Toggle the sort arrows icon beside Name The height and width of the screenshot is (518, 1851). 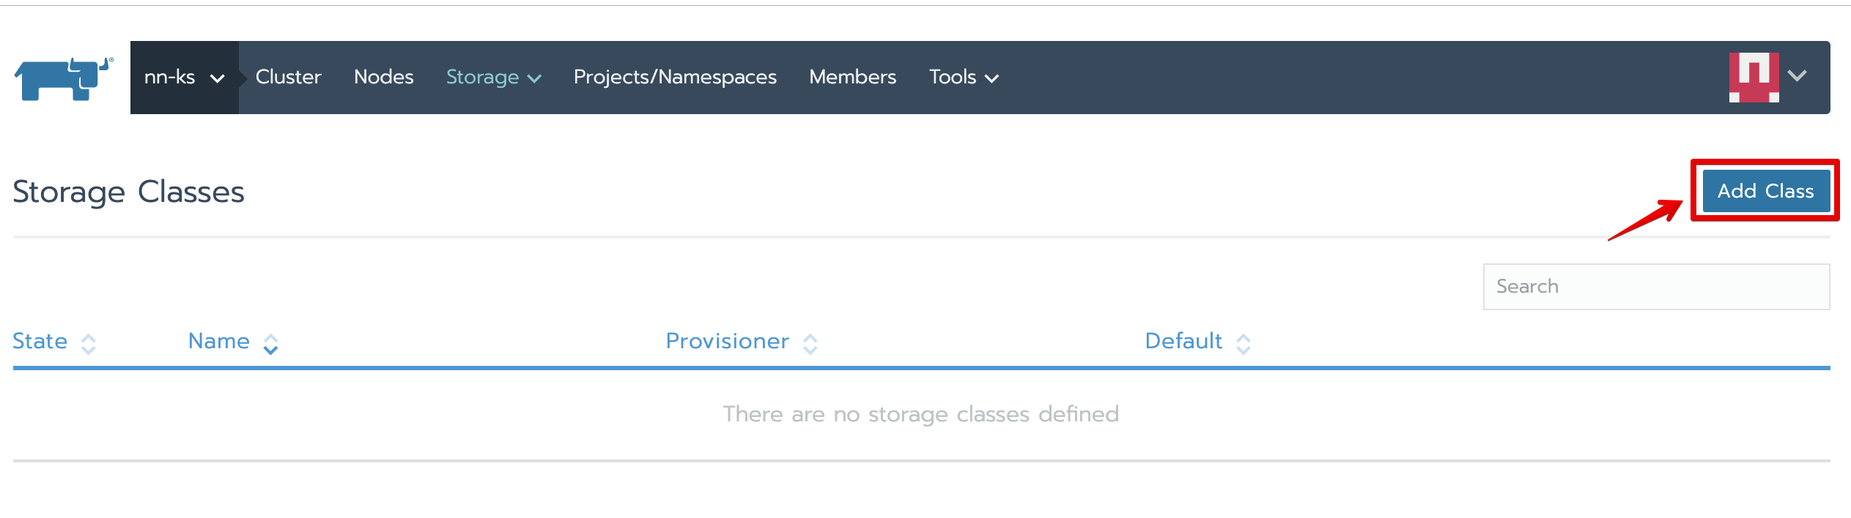coord(270,344)
